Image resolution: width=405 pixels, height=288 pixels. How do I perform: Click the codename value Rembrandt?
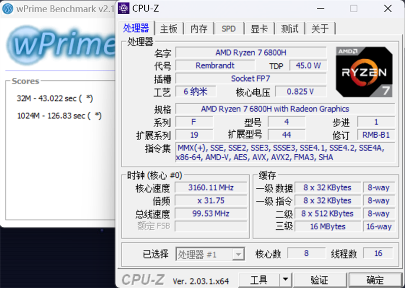pyautogui.click(x=215, y=66)
